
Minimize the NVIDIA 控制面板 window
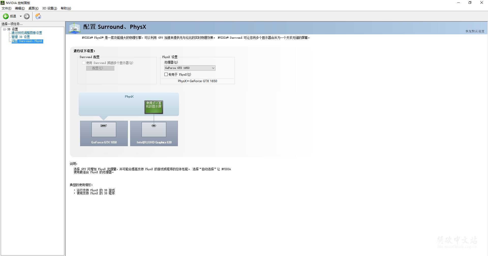click(x=459, y=3)
